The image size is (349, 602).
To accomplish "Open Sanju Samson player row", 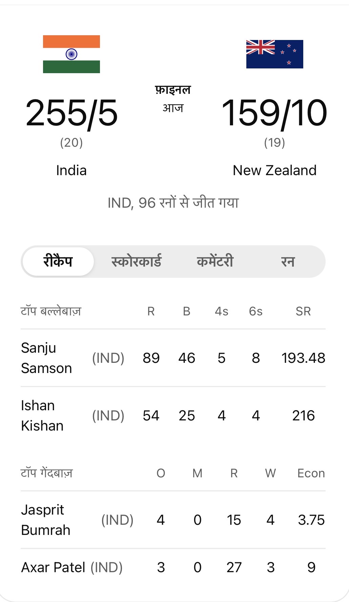I will pos(173,358).
